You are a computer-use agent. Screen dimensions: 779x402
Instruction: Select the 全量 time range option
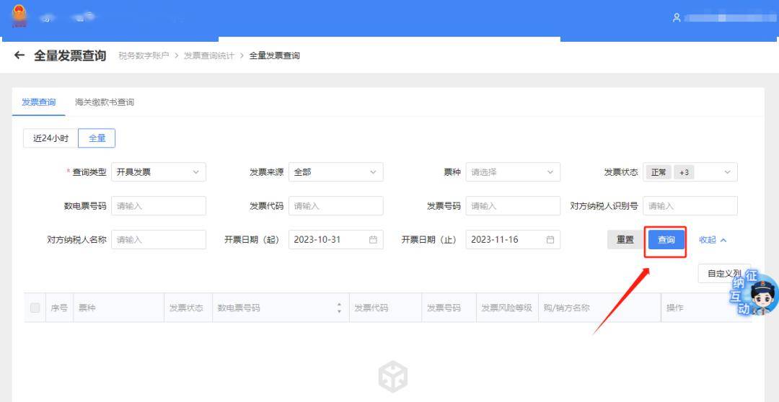(x=97, y=138)
